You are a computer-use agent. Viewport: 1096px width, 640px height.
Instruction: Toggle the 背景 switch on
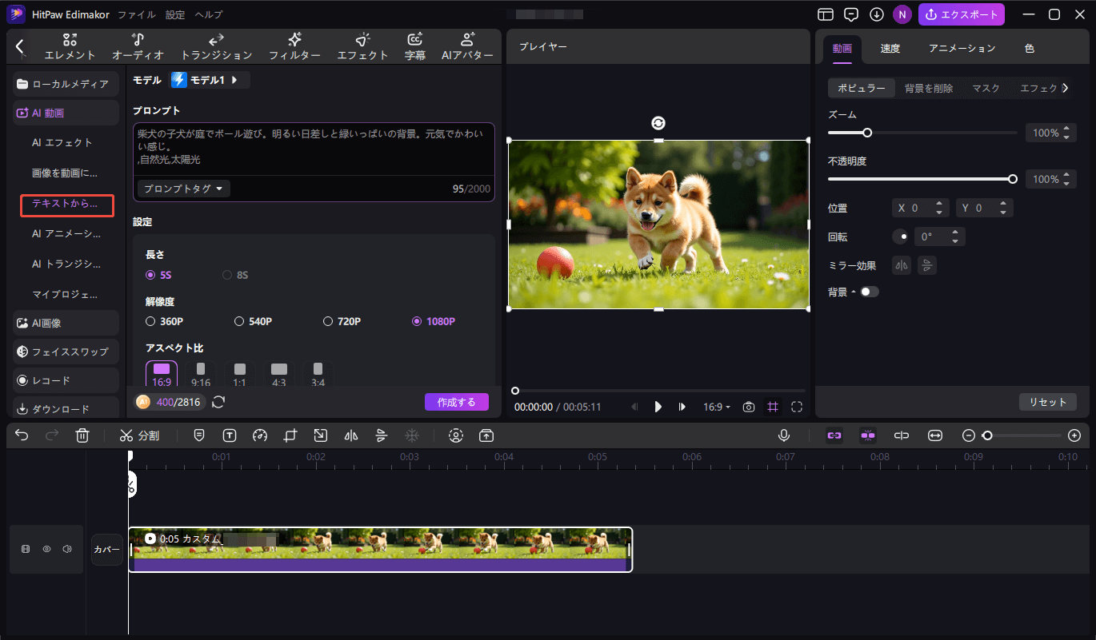click(869, 292)
